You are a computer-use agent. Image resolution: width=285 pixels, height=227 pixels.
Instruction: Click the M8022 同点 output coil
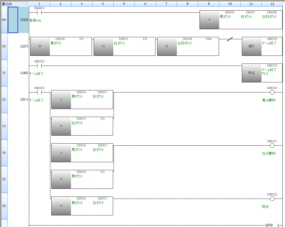click(272, 199)
